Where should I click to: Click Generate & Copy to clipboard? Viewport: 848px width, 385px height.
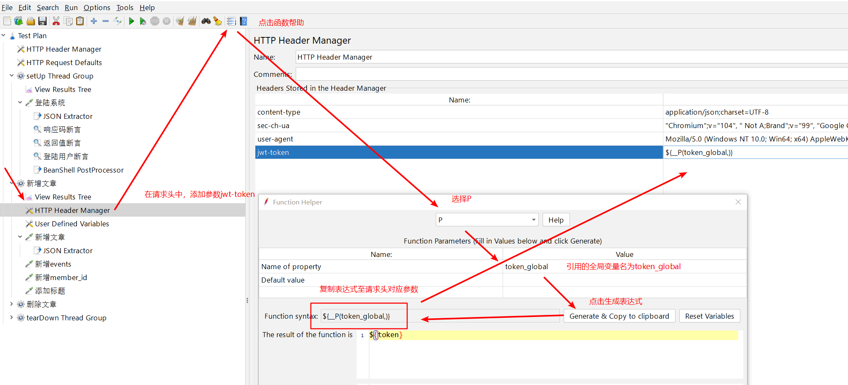619,316
